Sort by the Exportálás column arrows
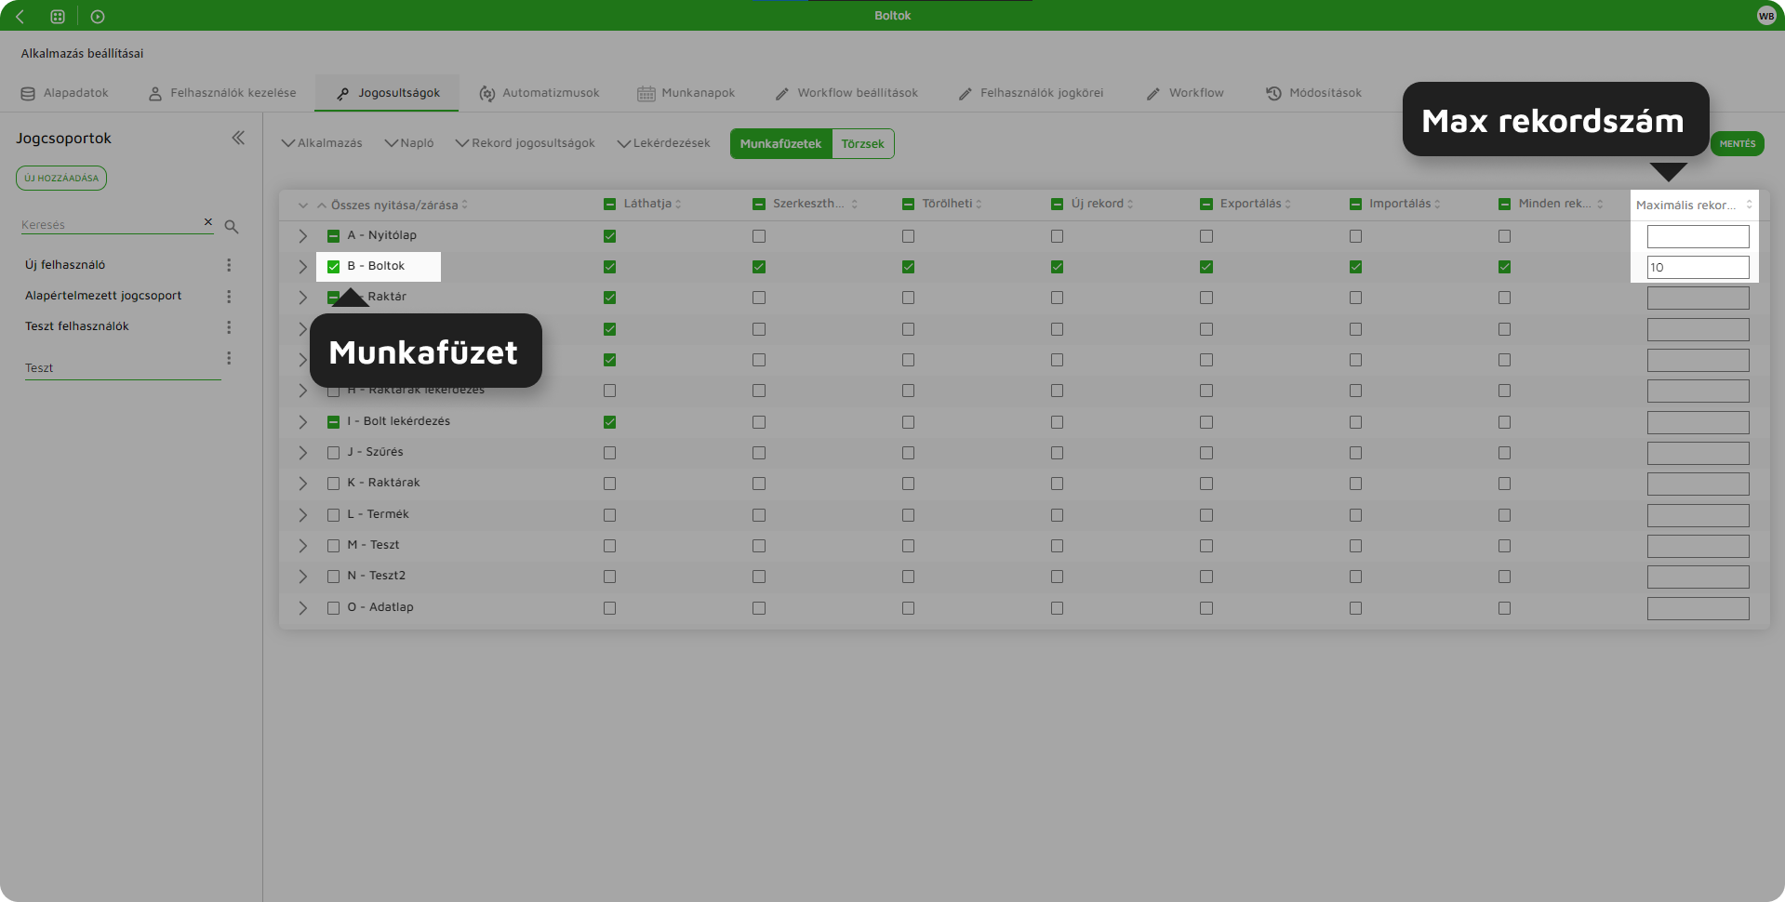Viewport: 1785px width, 902px height. click(x=1287, y=204)
